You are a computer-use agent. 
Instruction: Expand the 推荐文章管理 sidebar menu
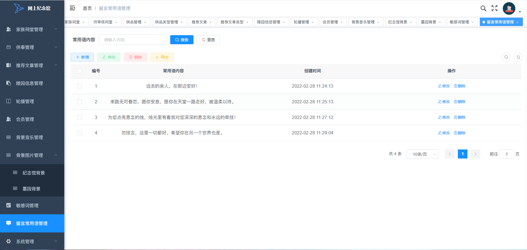(32, 65)
